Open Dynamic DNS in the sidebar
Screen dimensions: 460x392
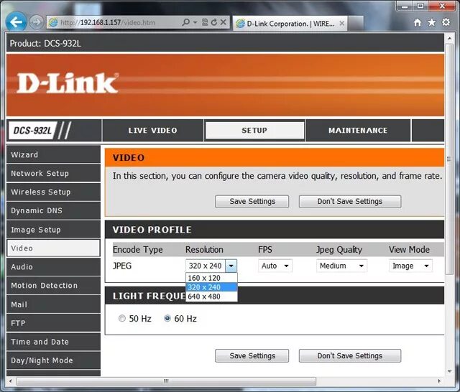tap(53, 210)
